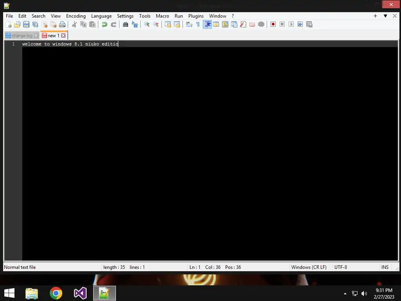Viewport: 401px width, 301px height.
Task: Click the Zoom Out magnifier icon
Action: (155, 24)
